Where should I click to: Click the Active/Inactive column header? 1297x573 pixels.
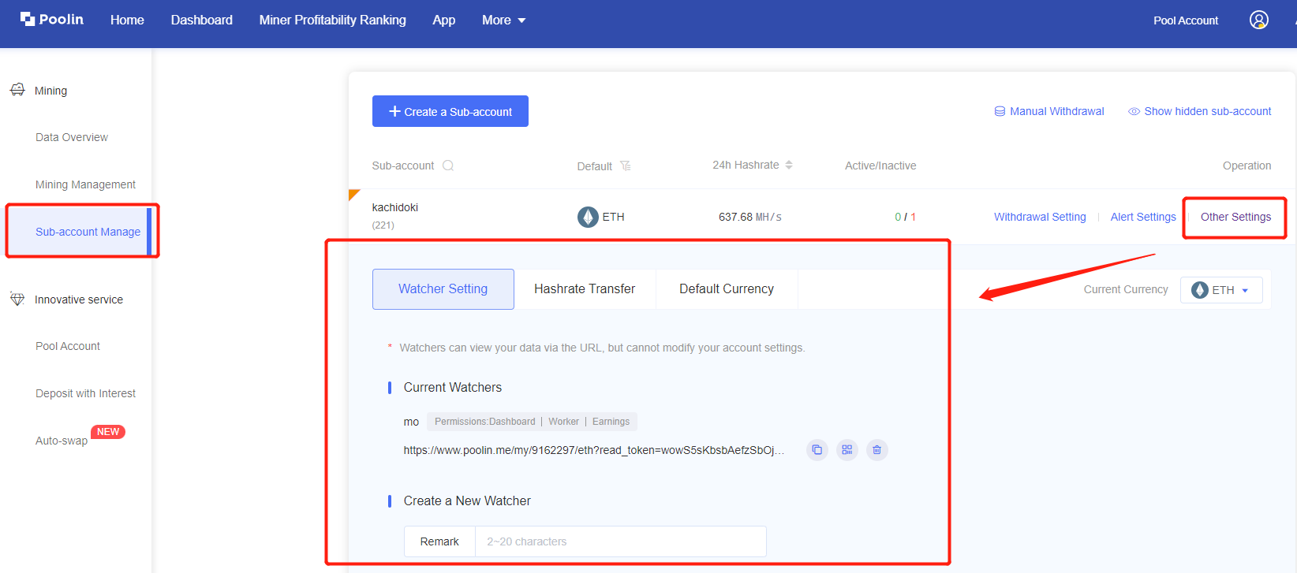[x=880, y=166]
